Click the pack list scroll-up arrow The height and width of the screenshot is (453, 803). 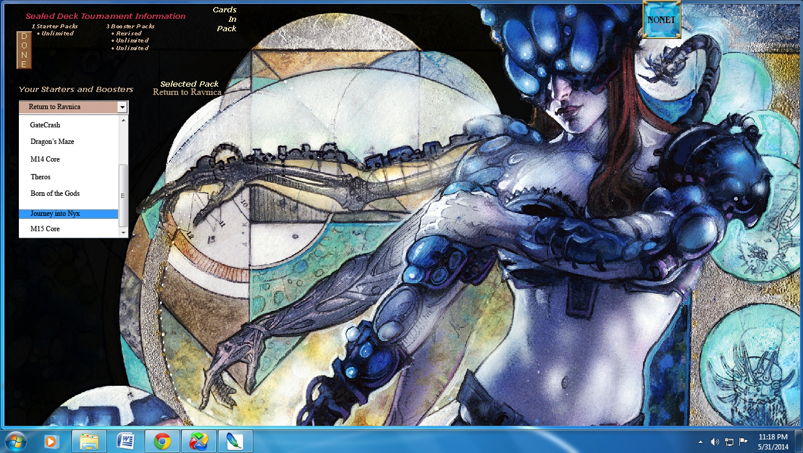point(123,120)
